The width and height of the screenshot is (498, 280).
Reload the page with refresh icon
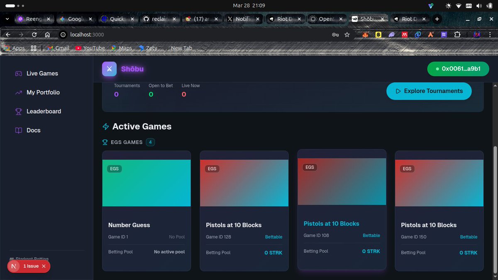pyautogui.click(x=34, y=35)
